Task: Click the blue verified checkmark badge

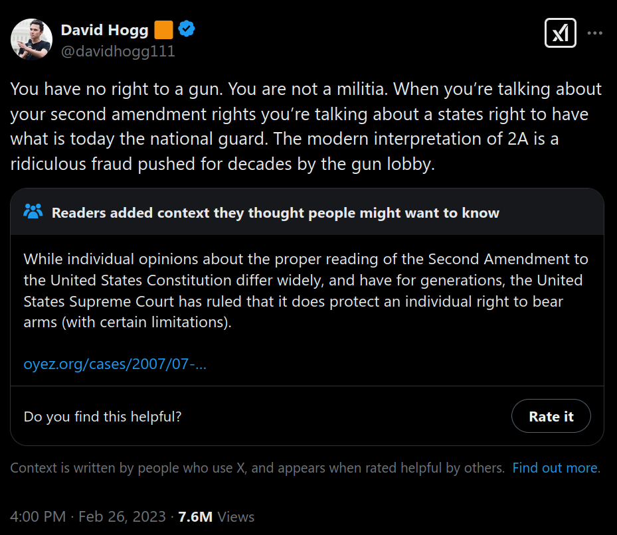Action: tap(186, 30)
